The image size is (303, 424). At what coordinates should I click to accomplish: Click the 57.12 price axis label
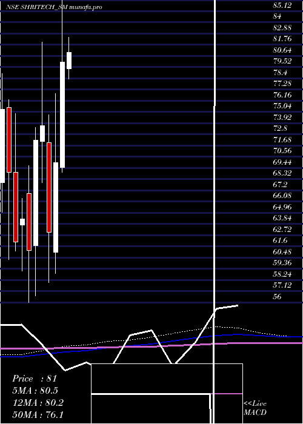(282, 285)
